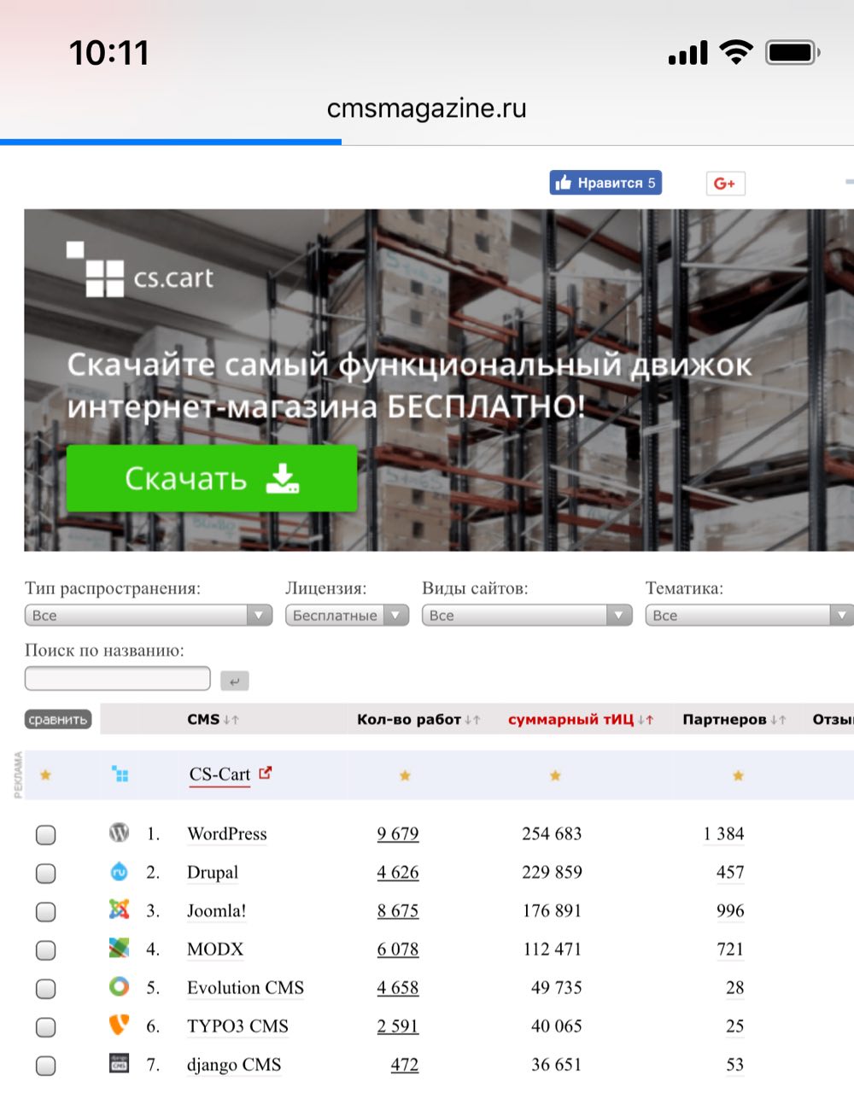Image resolution: width=854 pixels, height=1093 pixels.
Task: Open the Evolution CMS link
Action: (246, 988)
